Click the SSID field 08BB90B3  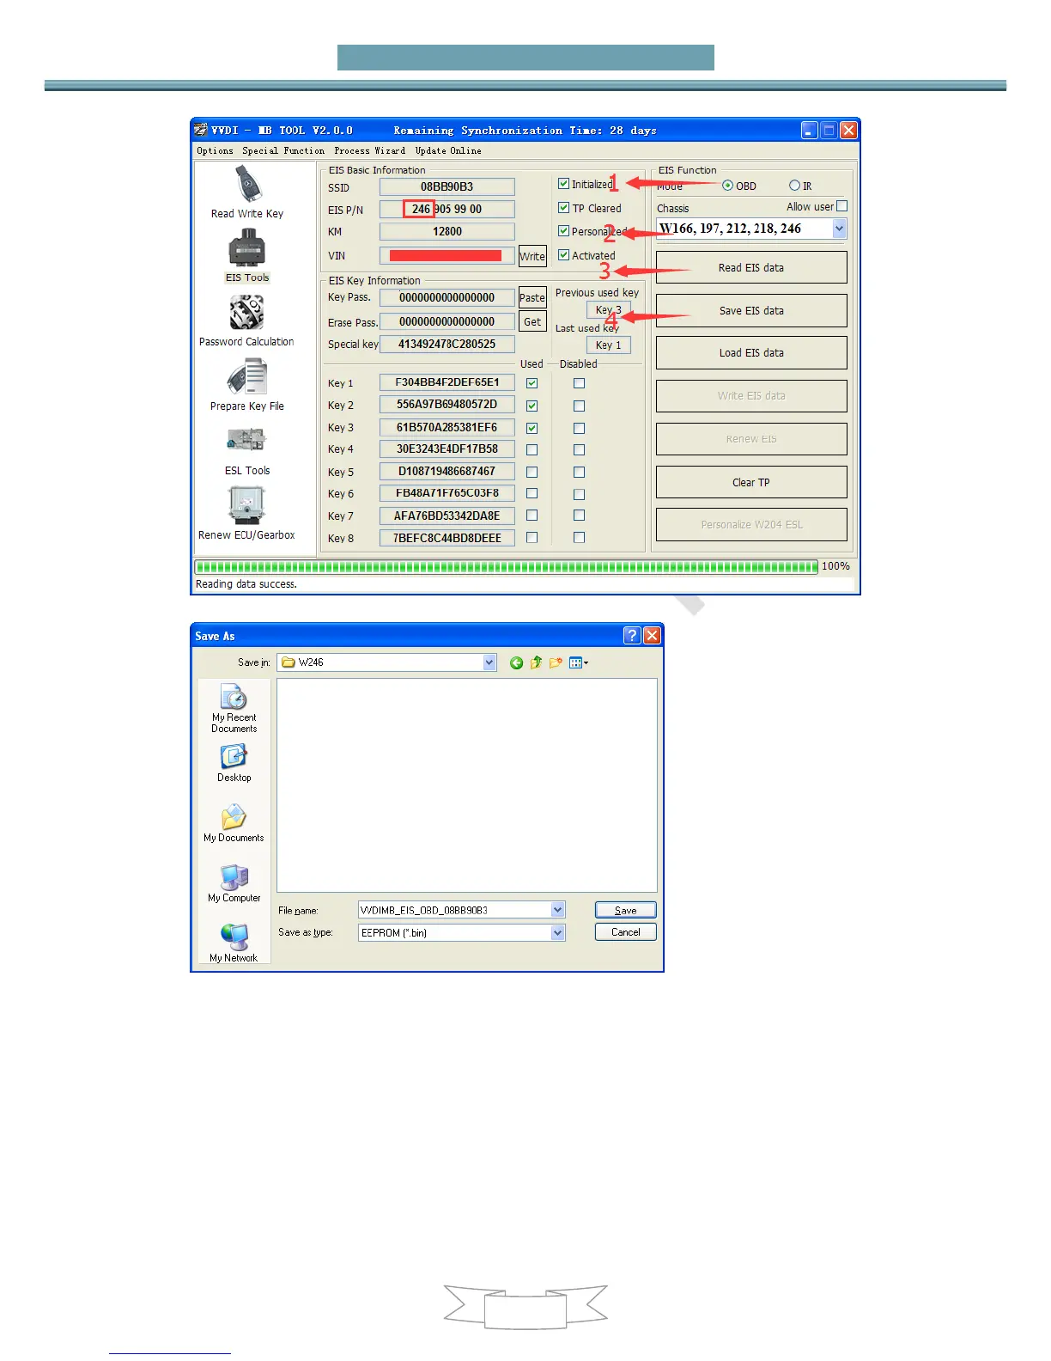(x=447, y=186)
